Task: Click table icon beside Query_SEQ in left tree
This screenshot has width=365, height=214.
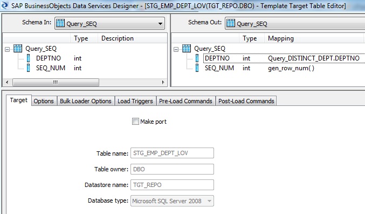Action: click(x=18, y=48)
